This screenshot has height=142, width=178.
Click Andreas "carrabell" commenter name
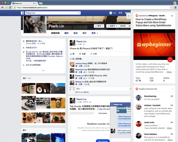[153, 105]
